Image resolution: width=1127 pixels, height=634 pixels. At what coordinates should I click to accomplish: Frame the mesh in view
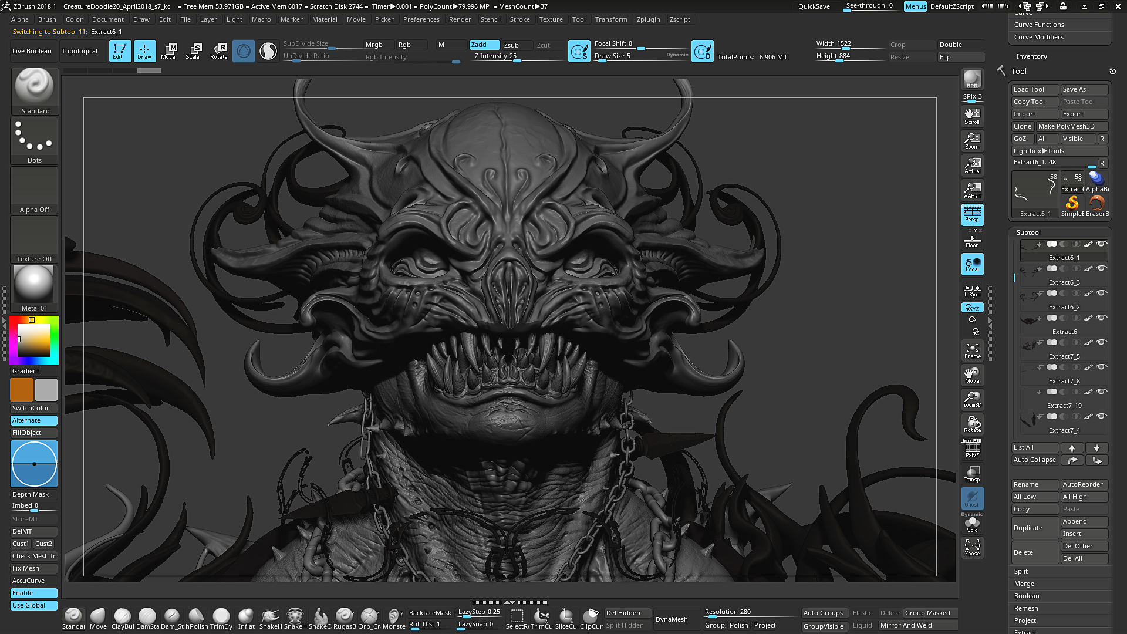(x=972, y=350)
